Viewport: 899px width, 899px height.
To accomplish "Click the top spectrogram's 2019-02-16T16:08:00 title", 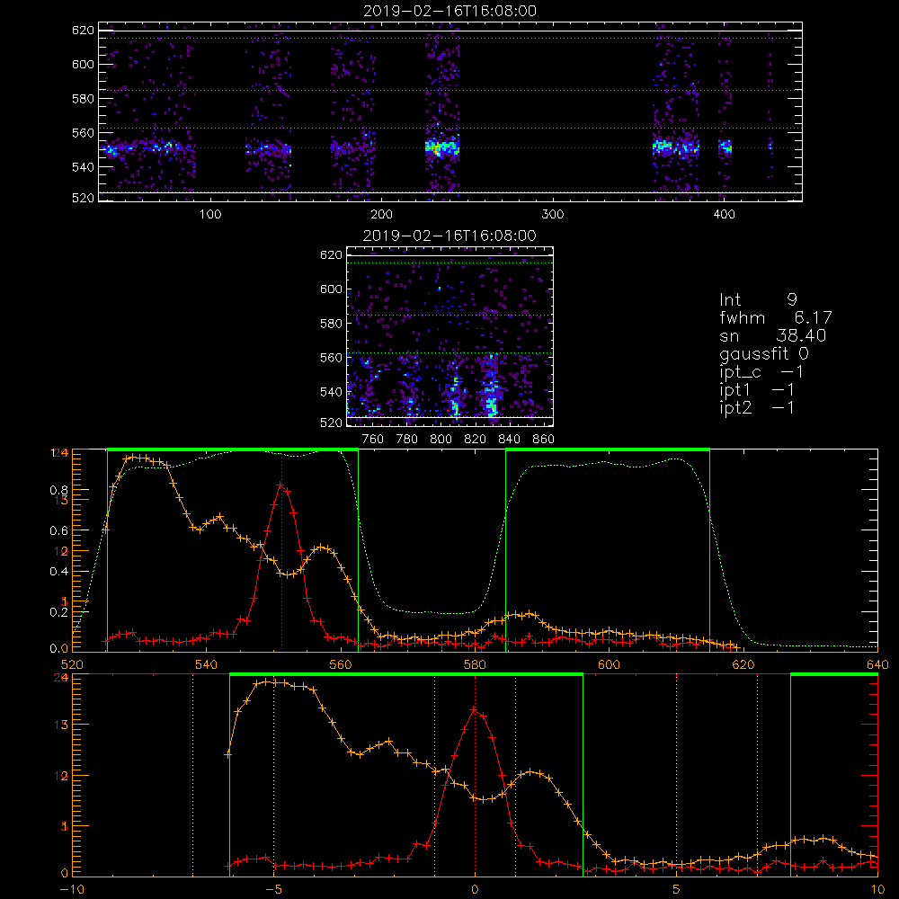I will (x=450, y=11).
